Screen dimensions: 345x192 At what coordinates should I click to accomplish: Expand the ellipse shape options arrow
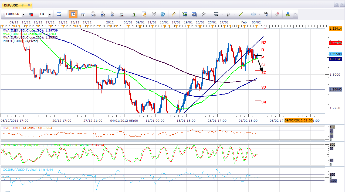pyautogui.click(x=259, y=14)
